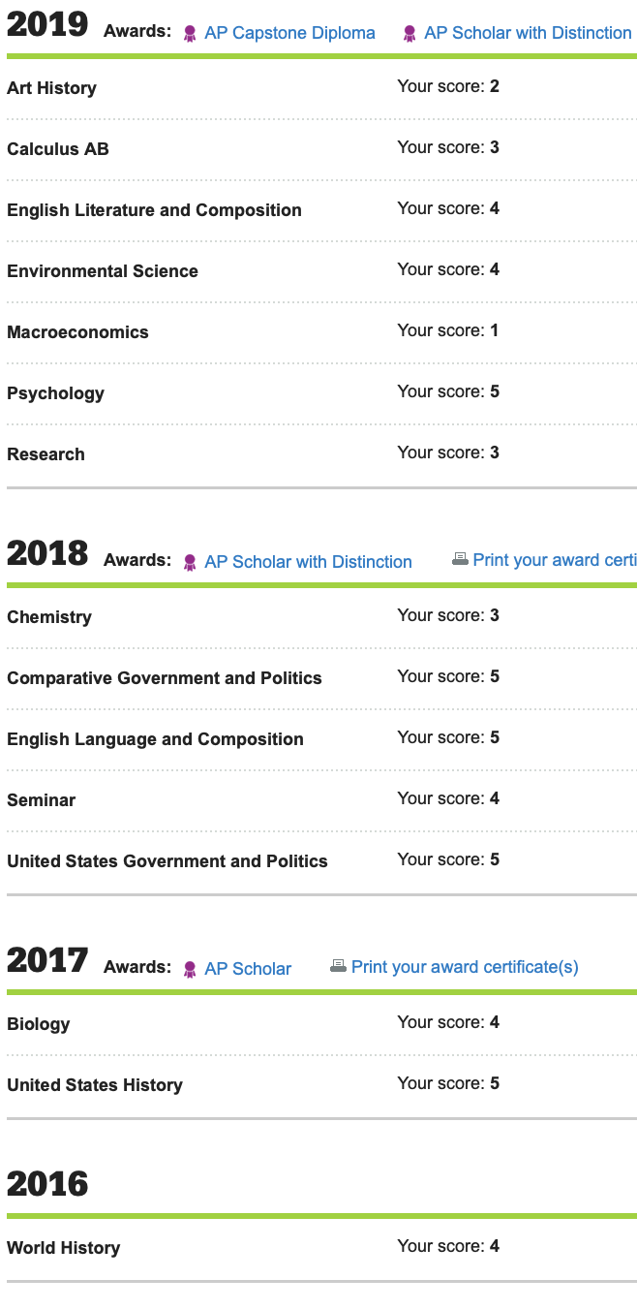Screen dimensions: 637x1310
Task: Click ribbon icon beside 2019 AP Scholar with Distinction
Action: tap(409, 34)
